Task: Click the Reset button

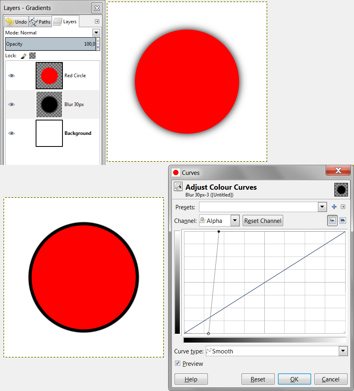Action: click(x=258, y=379)
